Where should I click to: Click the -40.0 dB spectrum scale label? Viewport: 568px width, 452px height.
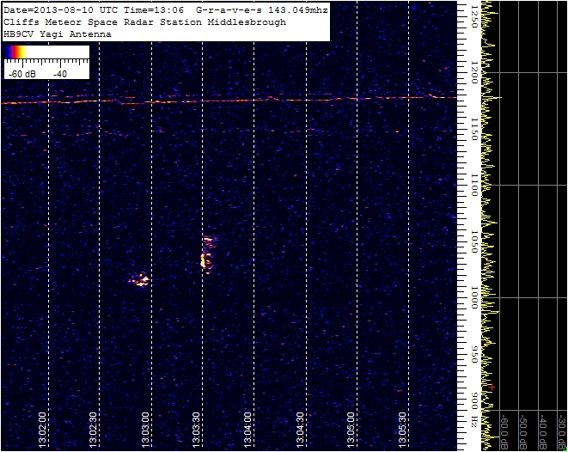(x=543, y=433)
